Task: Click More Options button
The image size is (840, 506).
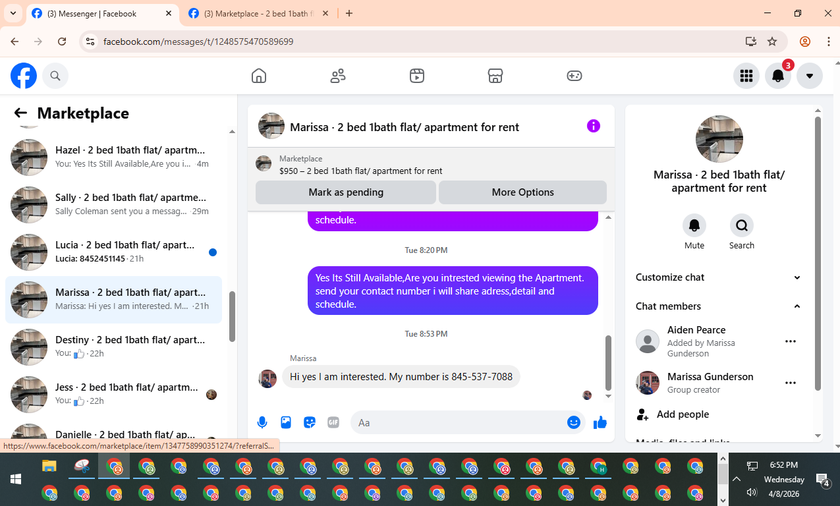Action: (522, 192)
